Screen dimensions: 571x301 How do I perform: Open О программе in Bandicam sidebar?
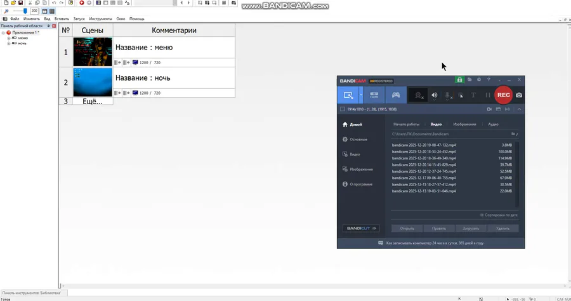tap(357, 184)
